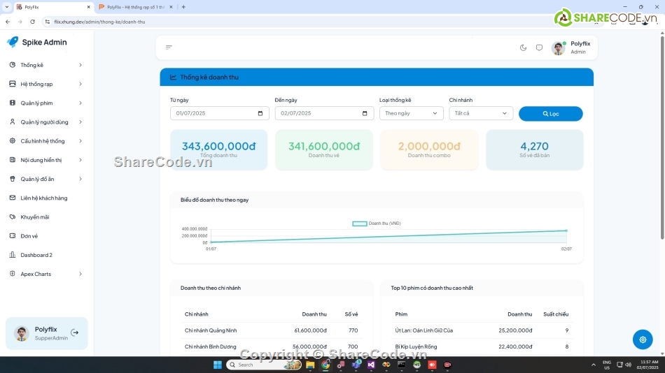Click the hamburger sidebar toggle icon

(x=169, y=47)
